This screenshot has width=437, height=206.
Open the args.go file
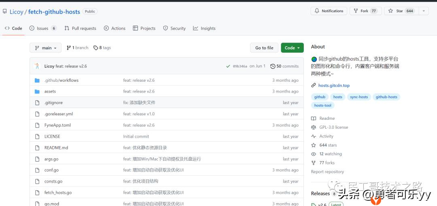click(51, 159)
